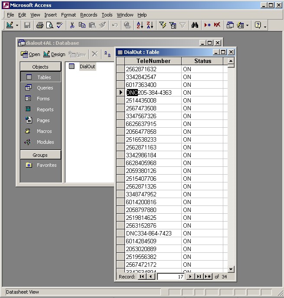284x298 pixels.
Task: Click the Print icon
Action: click(x=39, y=25)
